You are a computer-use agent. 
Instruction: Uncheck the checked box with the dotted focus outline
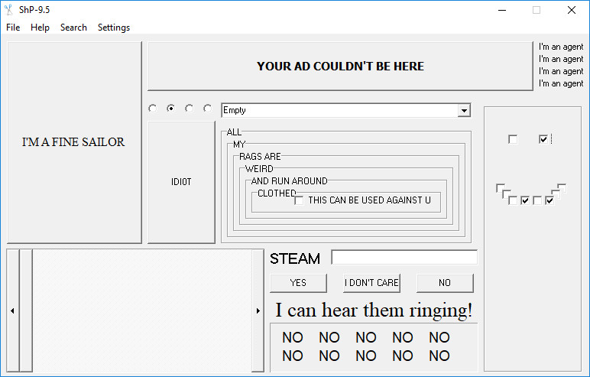click(x=543, y=139)
